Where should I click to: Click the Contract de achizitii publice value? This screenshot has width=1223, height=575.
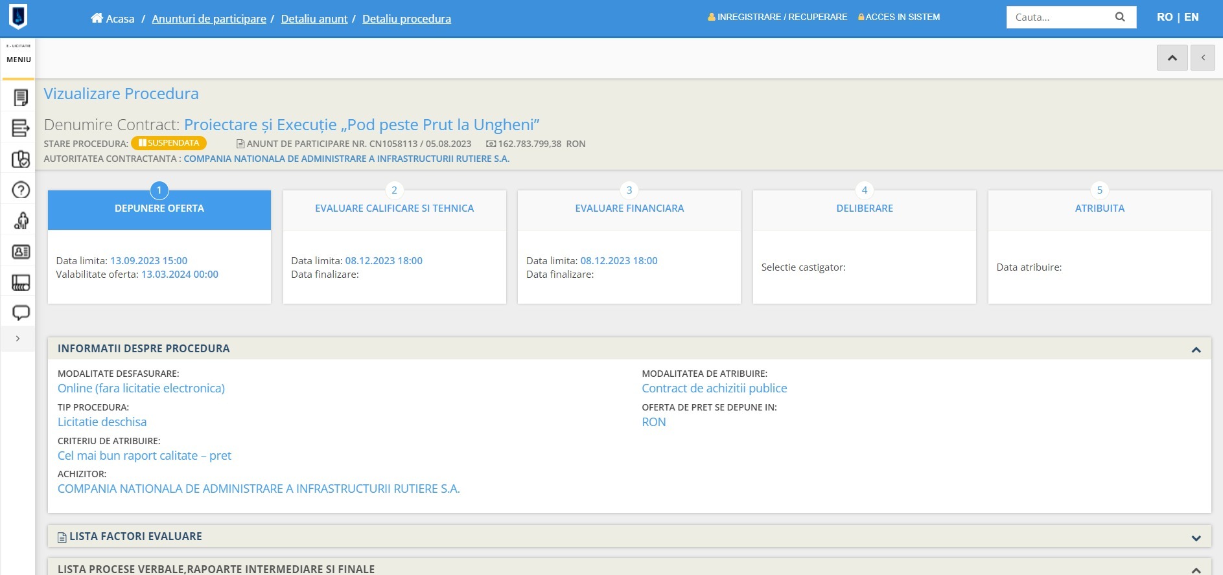[x=714, y=389]
